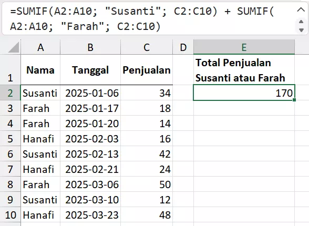Screen dimensions: 309x226
Task: Click formula bar scroll down arrow
Action: [301, 30]
